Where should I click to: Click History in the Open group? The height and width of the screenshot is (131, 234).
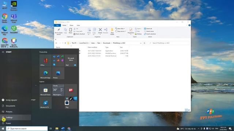[x=138, y=34]
